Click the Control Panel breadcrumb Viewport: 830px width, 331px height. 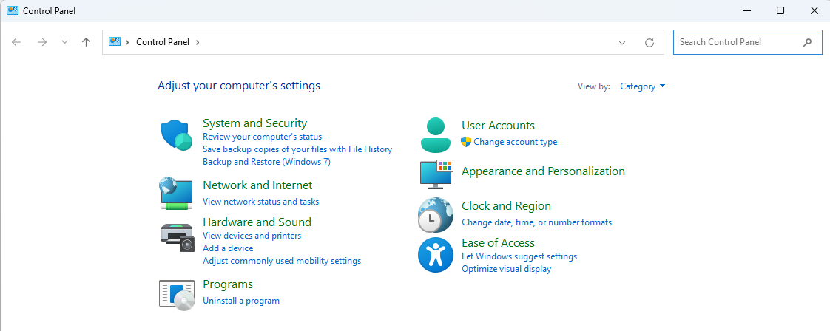coord(163,42)
